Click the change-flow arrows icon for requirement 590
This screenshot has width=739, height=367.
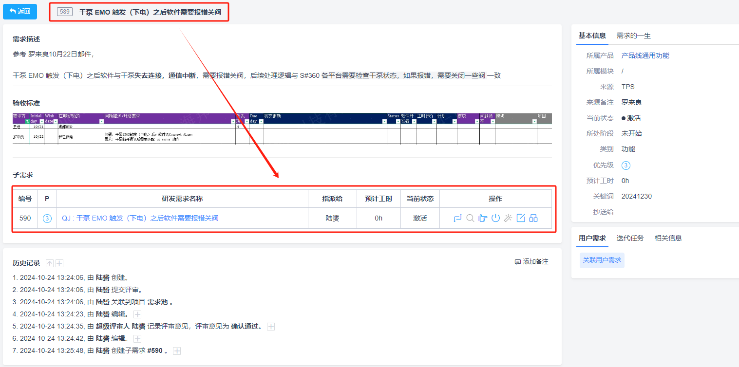(457, 218)
